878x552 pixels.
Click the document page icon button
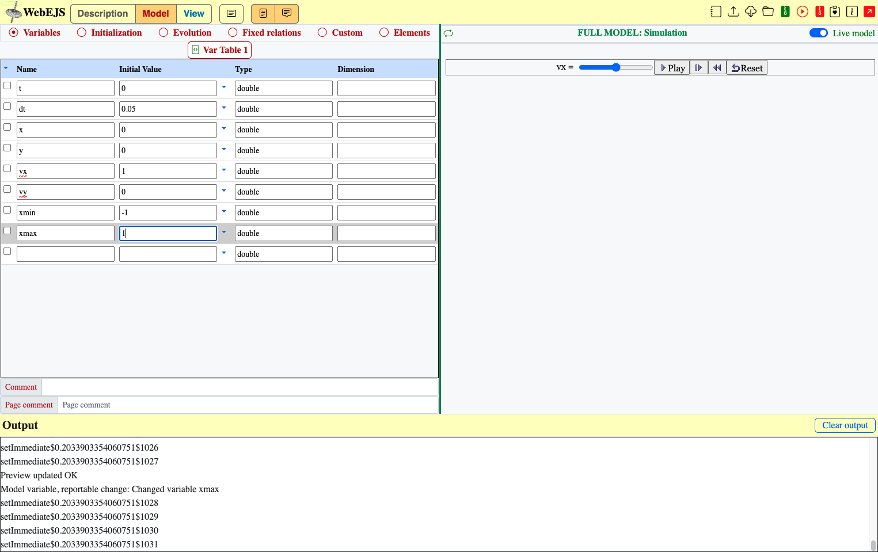pyautogui.click(x=263, y=13)
